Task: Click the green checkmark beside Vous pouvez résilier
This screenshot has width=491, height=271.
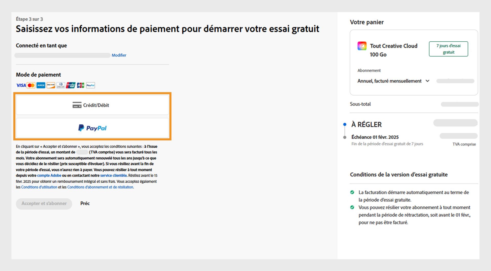Action: (352, 207)
